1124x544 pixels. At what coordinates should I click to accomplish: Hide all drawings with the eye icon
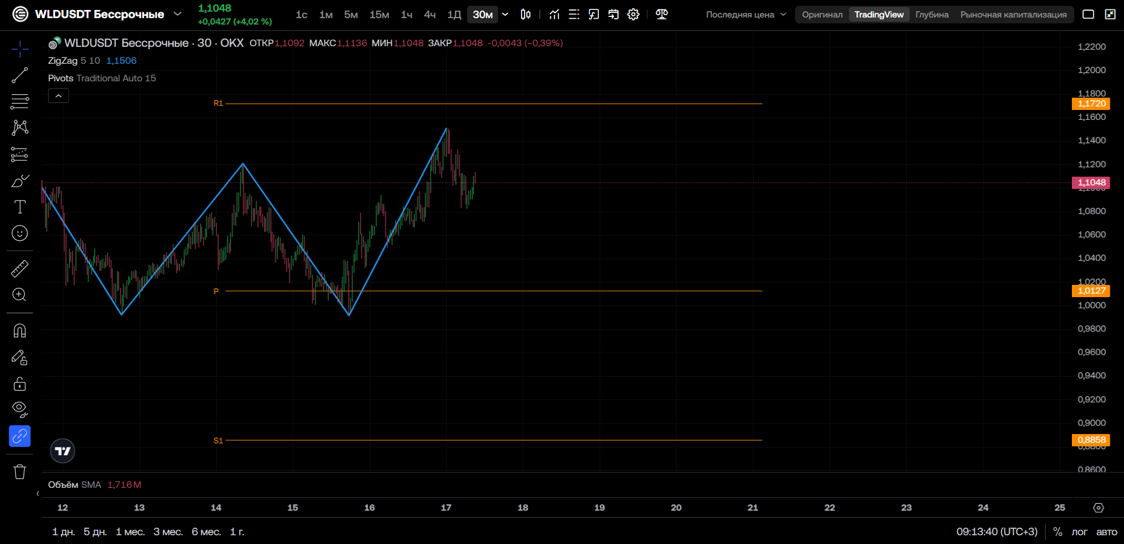coord(19,410)
